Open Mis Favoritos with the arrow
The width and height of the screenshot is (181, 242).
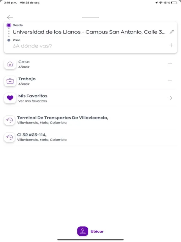[170, 98]
